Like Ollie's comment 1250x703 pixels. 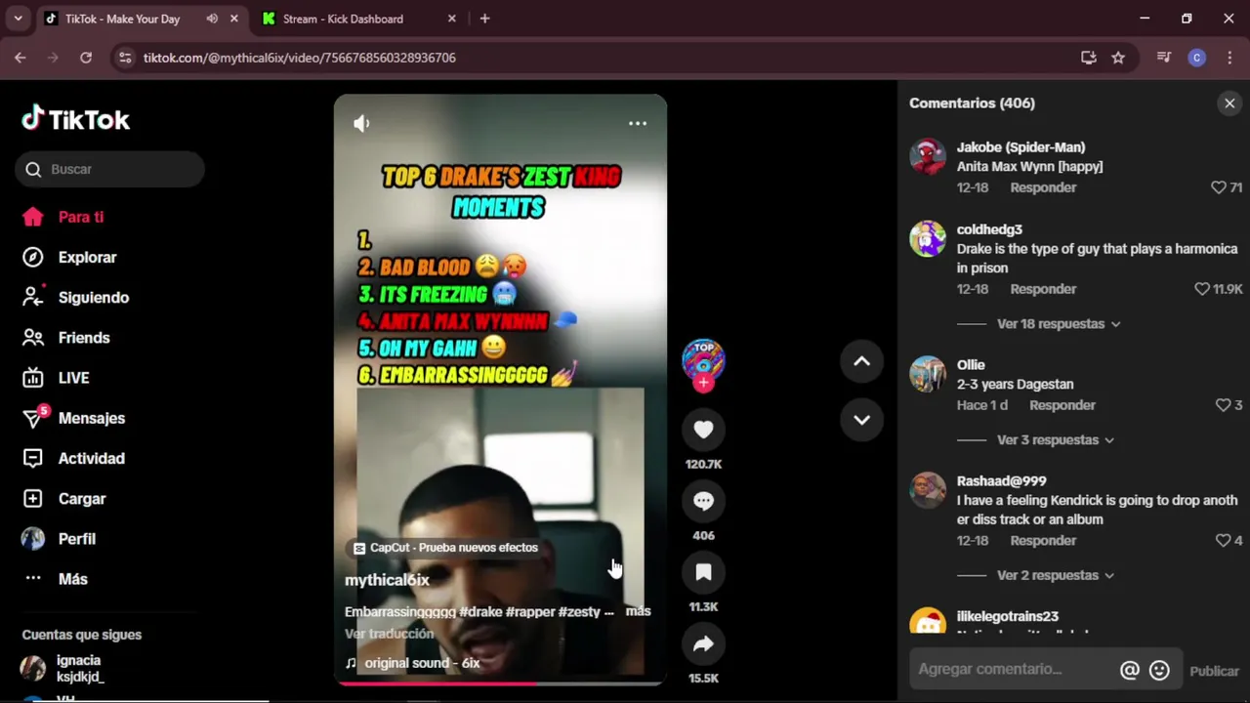pyautogui.click(x=1223, y=405)
